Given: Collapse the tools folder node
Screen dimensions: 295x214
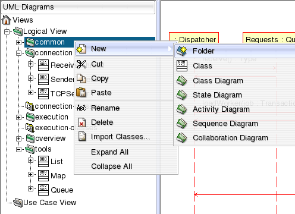Looking at the screenshot, I should click(x=18, y=149).
